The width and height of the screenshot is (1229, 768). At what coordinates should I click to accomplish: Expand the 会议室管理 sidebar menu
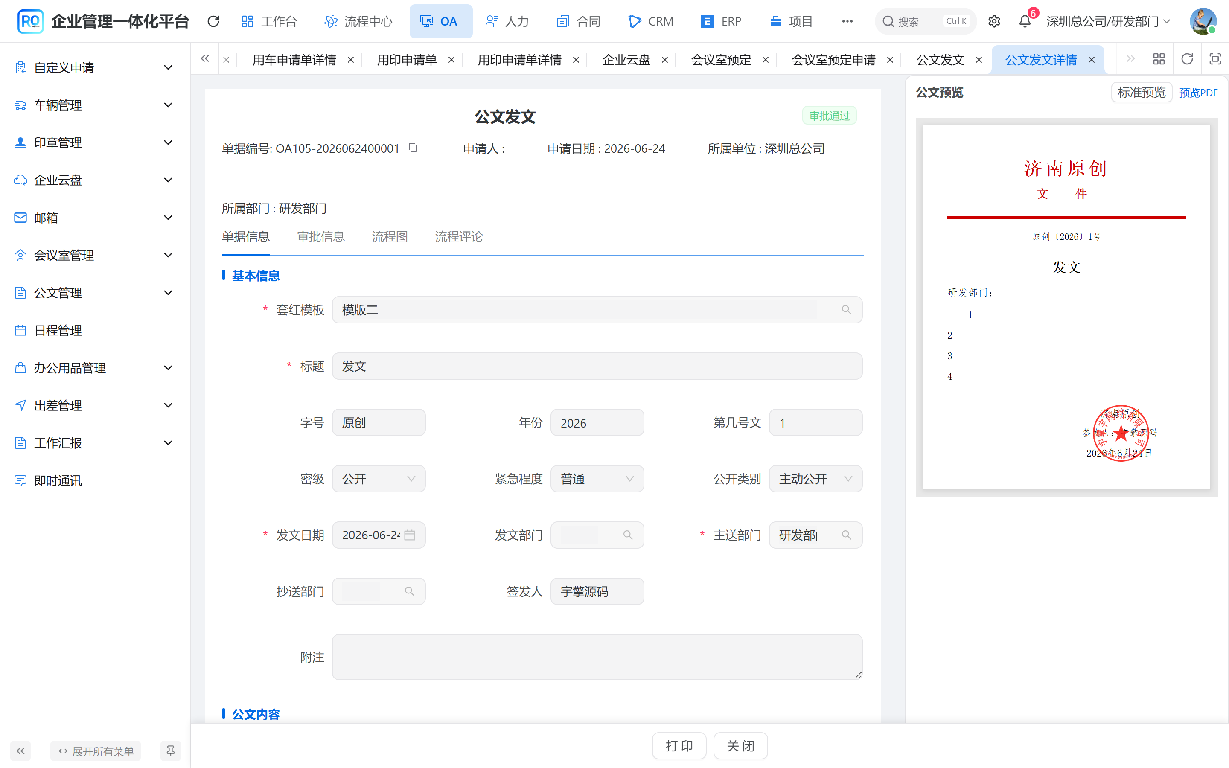pyautogui.click(x=95, y=256)
